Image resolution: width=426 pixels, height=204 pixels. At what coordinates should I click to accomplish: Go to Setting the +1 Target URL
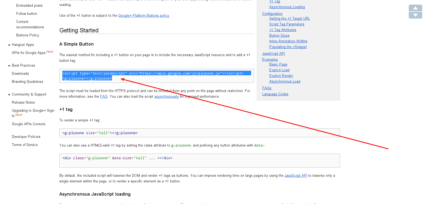pyautogui.click(x=289, y=19)
